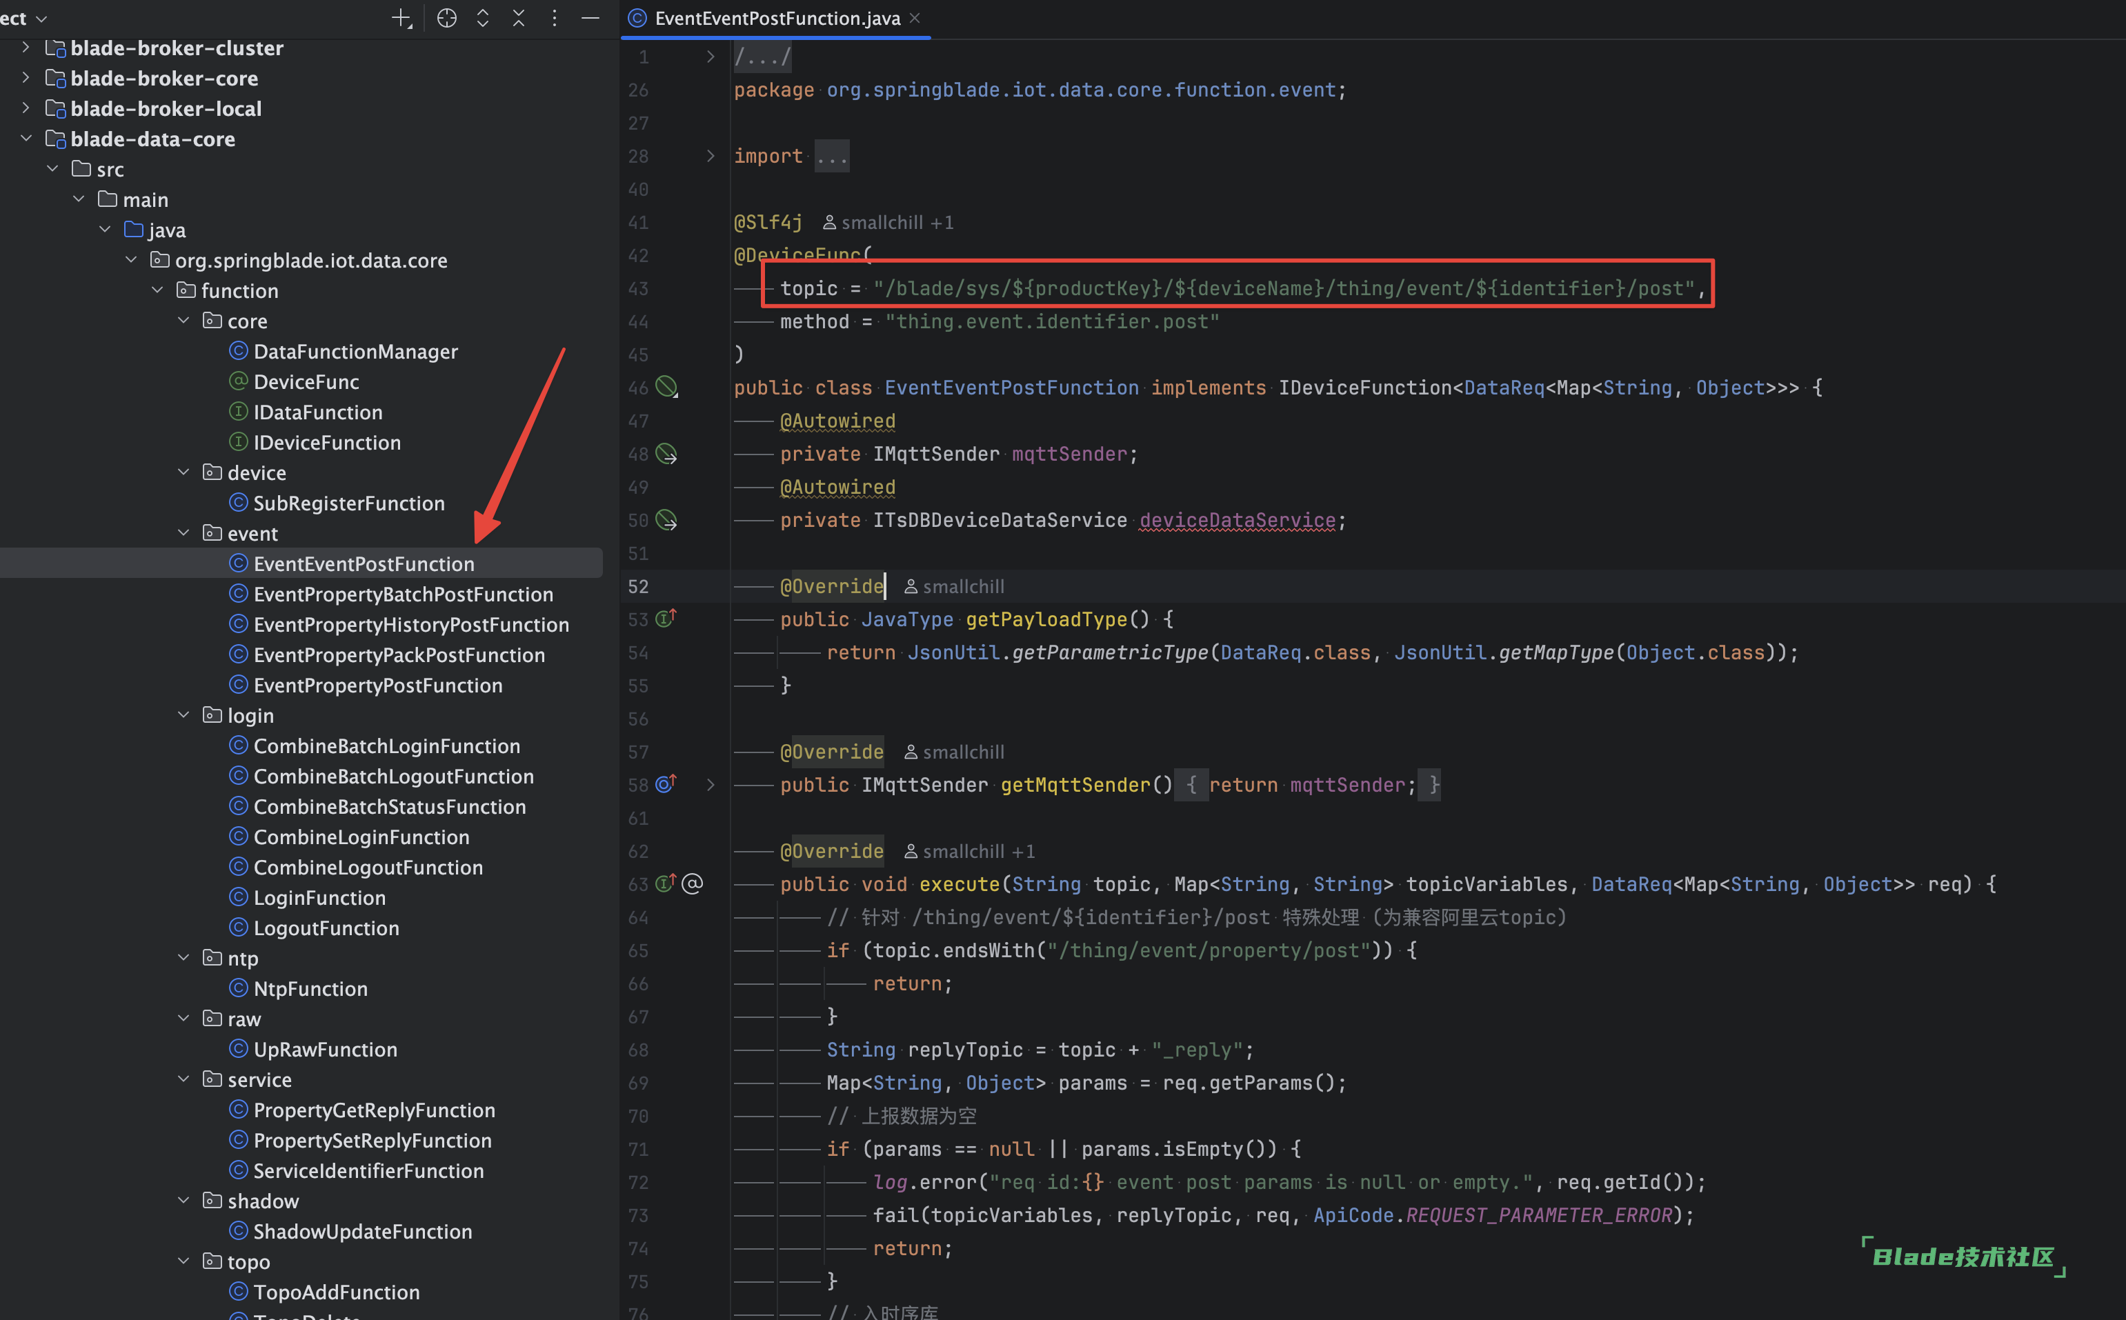Open DeviceFunc annotation file
Image resolution: width=2126 pixels, height=1320 pixels.
click(306, 381)
